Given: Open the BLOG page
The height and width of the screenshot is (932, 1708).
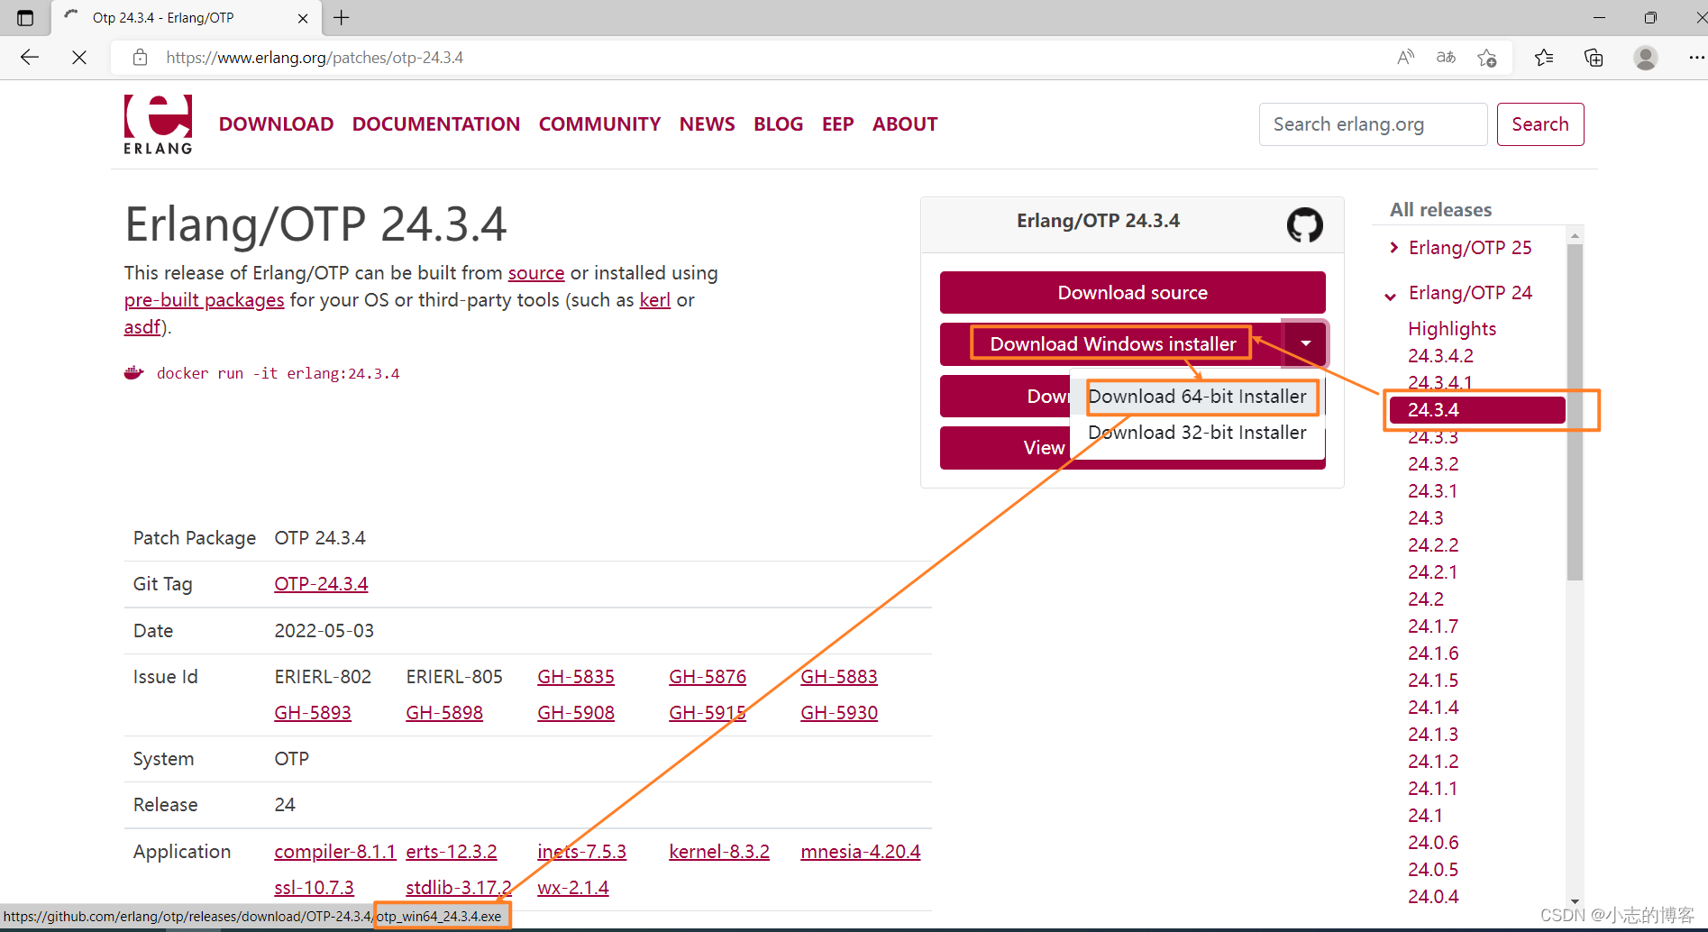Looking at the screenshot, I should pos(779,124).
